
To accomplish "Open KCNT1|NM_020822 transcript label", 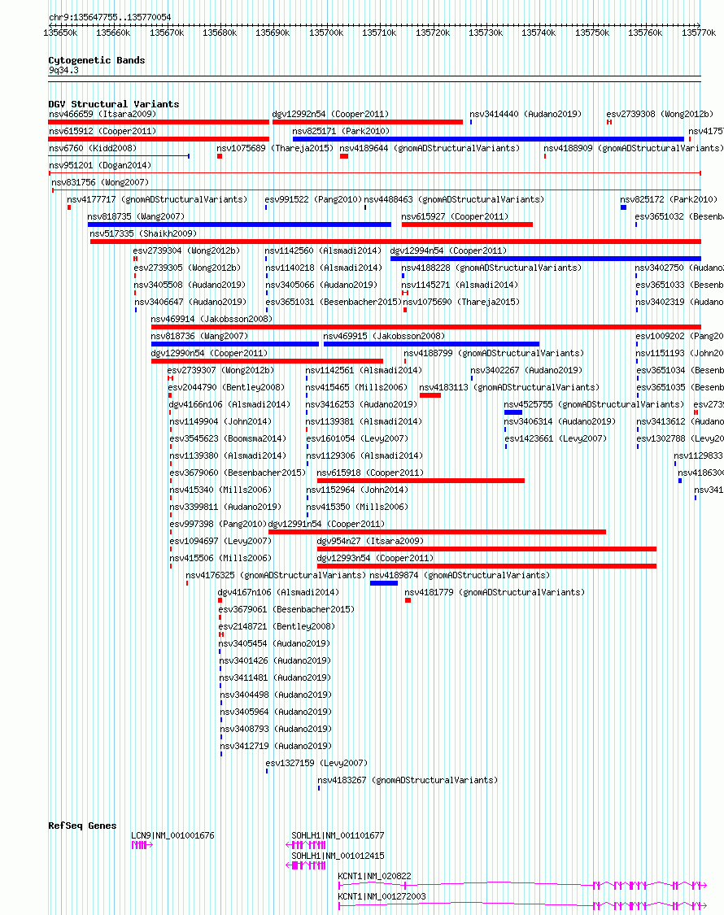I will pos(374,877).
